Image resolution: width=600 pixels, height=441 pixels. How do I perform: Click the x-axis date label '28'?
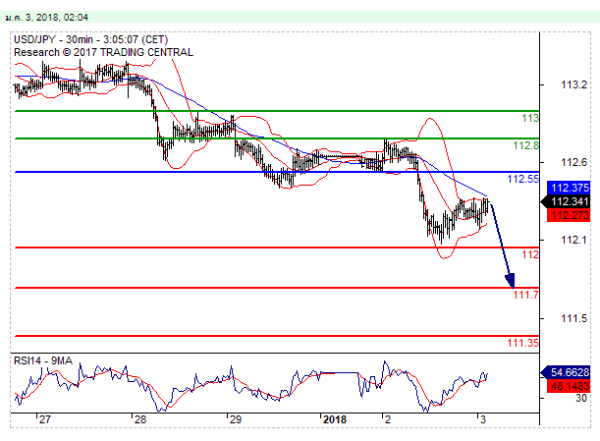(140, 419)
